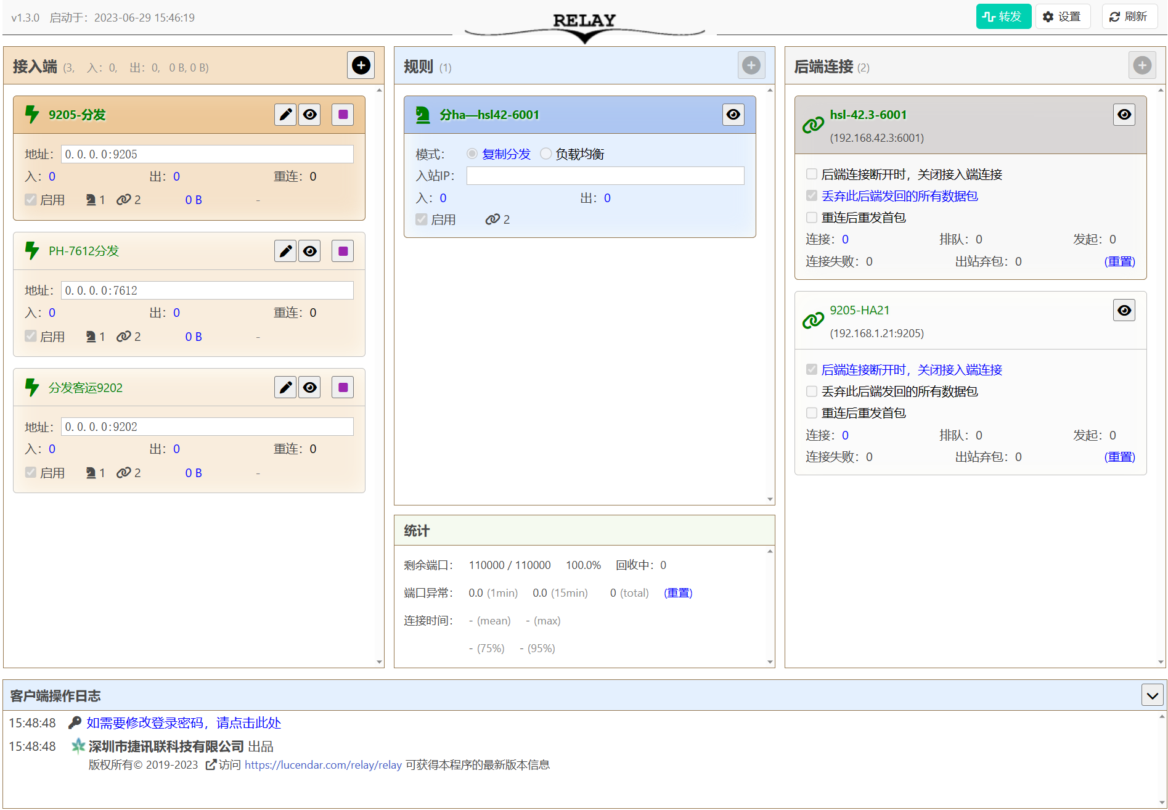The height and width of the screenshot is (810, 1168).
Task: Click the knight icon of rule 分ha—hsl42-6001
Action: pyautogui.click(x=423, y=115)
